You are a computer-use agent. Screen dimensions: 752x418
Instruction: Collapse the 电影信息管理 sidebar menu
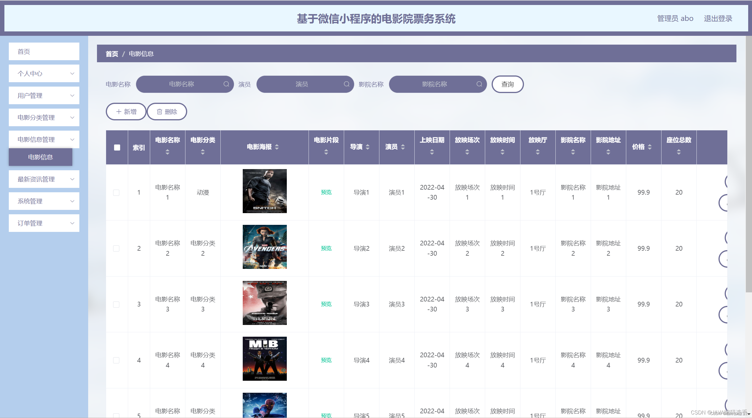[44, 139]
